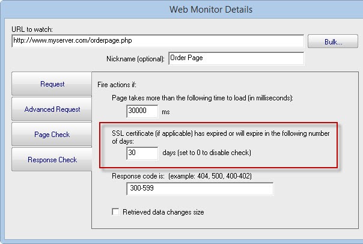Image resolution: width=363 pixels, height=244 pixels.
Task: Click 'days (set to 0 to disable check)' text
Action: (x=207, y=153)
